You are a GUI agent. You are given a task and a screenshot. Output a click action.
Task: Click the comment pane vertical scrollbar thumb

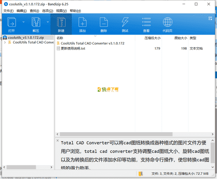212,153
